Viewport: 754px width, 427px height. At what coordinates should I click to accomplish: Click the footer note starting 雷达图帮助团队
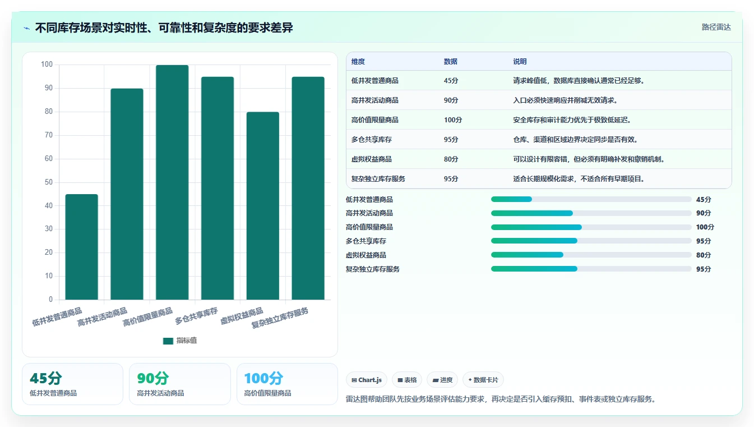click(501, 400)
